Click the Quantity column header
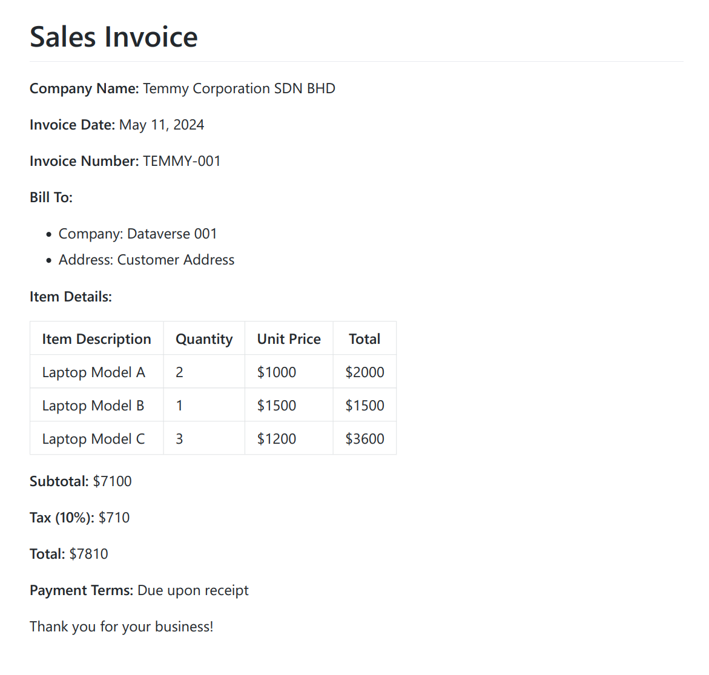This screenshot has height=675, width=709. pyautogui.click(x=204, y=338)
